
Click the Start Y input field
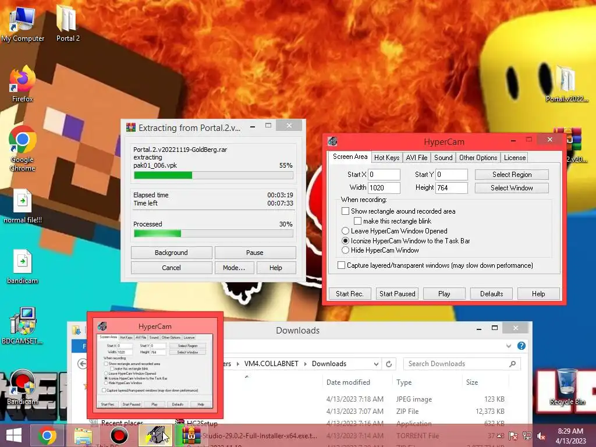tap(451, 175)
